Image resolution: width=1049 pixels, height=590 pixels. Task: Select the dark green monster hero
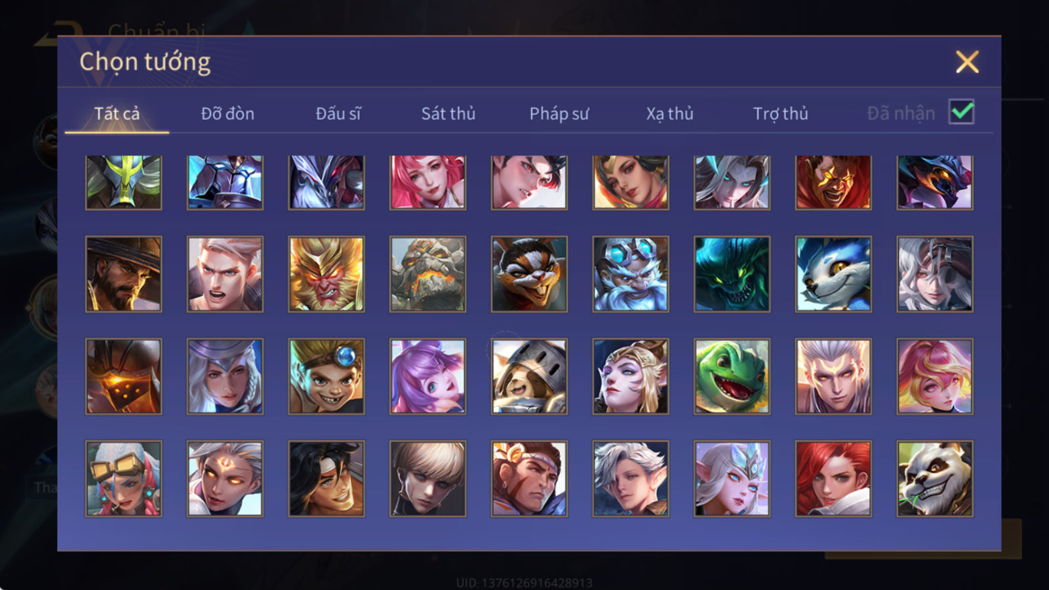[732, 274]
